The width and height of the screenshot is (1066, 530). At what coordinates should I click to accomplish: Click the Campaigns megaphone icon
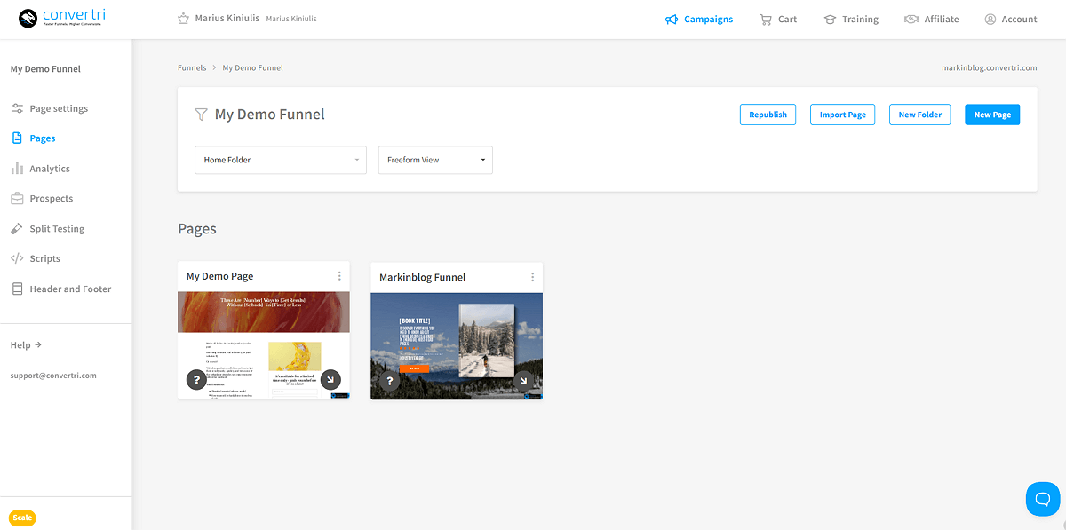pyautogui.click(x=672, y=19)
